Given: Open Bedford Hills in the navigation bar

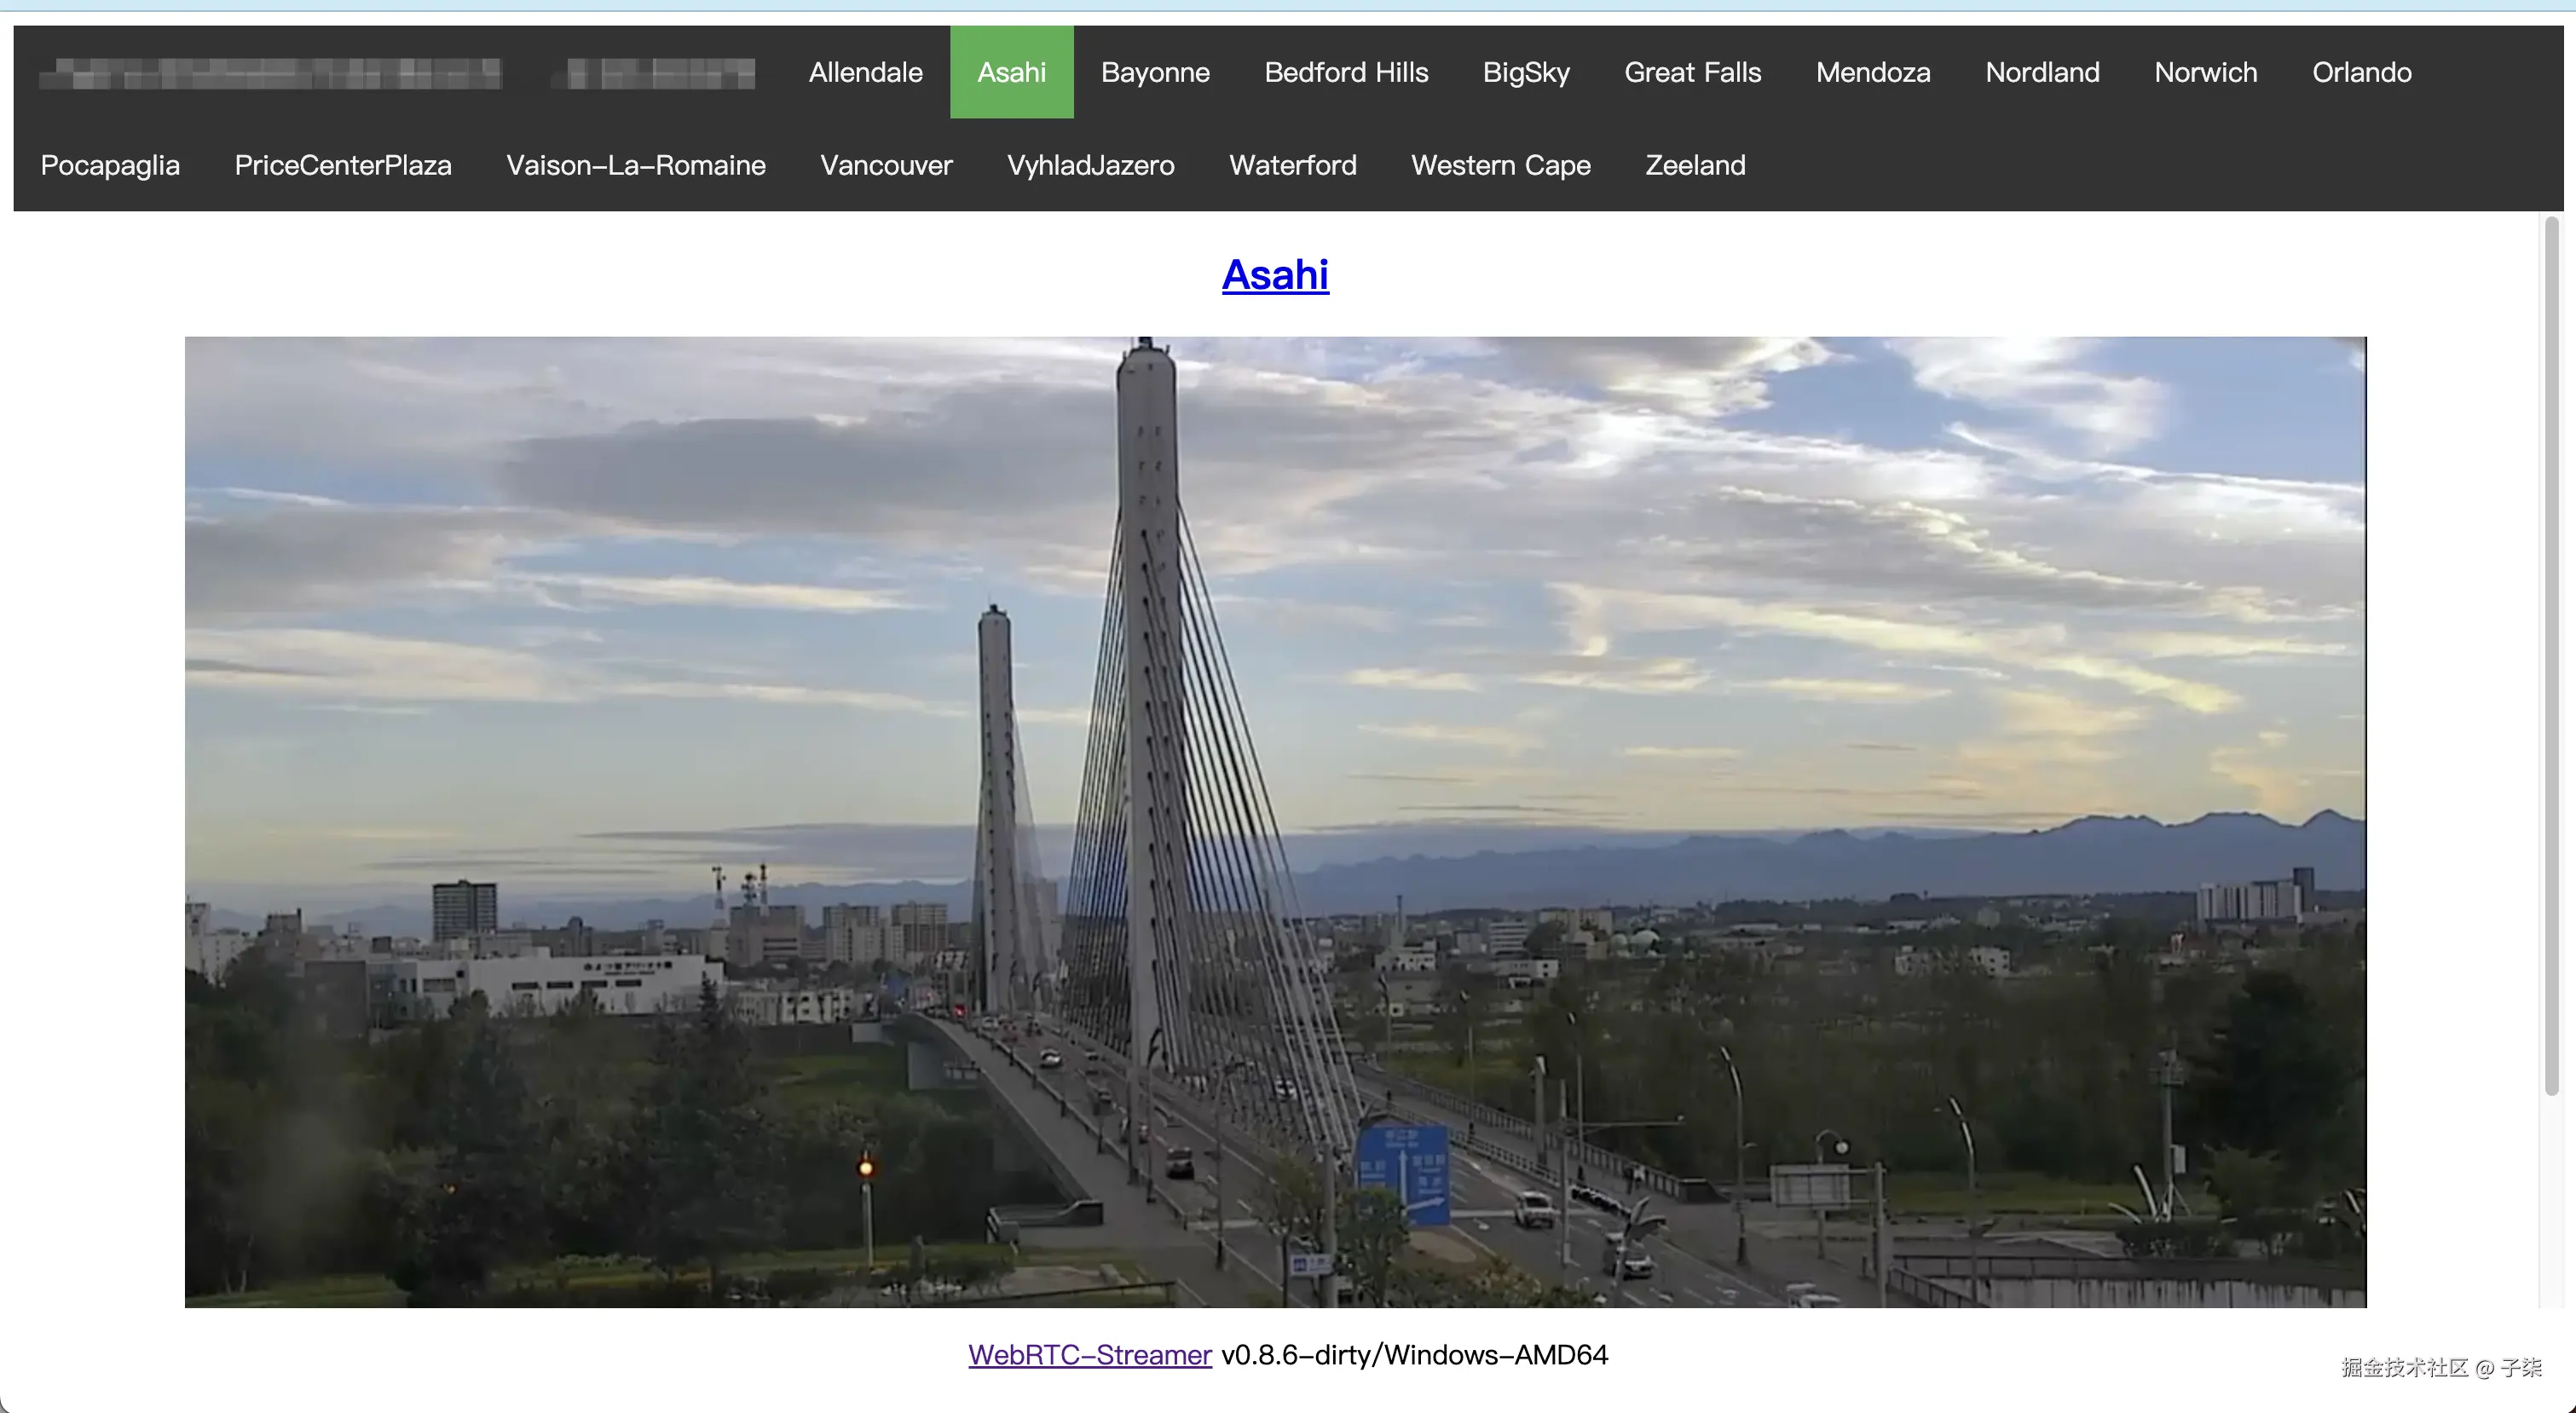Looking at the screenshot, I should click(1346, 72).
